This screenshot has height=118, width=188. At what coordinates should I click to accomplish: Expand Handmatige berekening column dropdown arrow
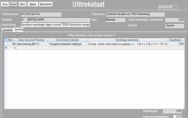tap(167, 40)
